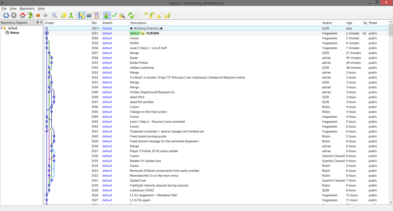
Task: Select the 'dead fifish' revision
Action: [216, 97]
